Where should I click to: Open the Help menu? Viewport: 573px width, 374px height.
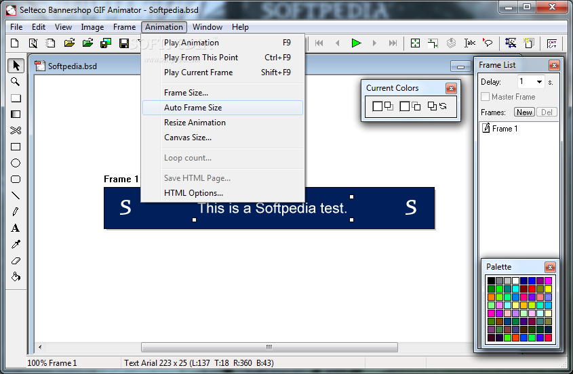[240, 27]
